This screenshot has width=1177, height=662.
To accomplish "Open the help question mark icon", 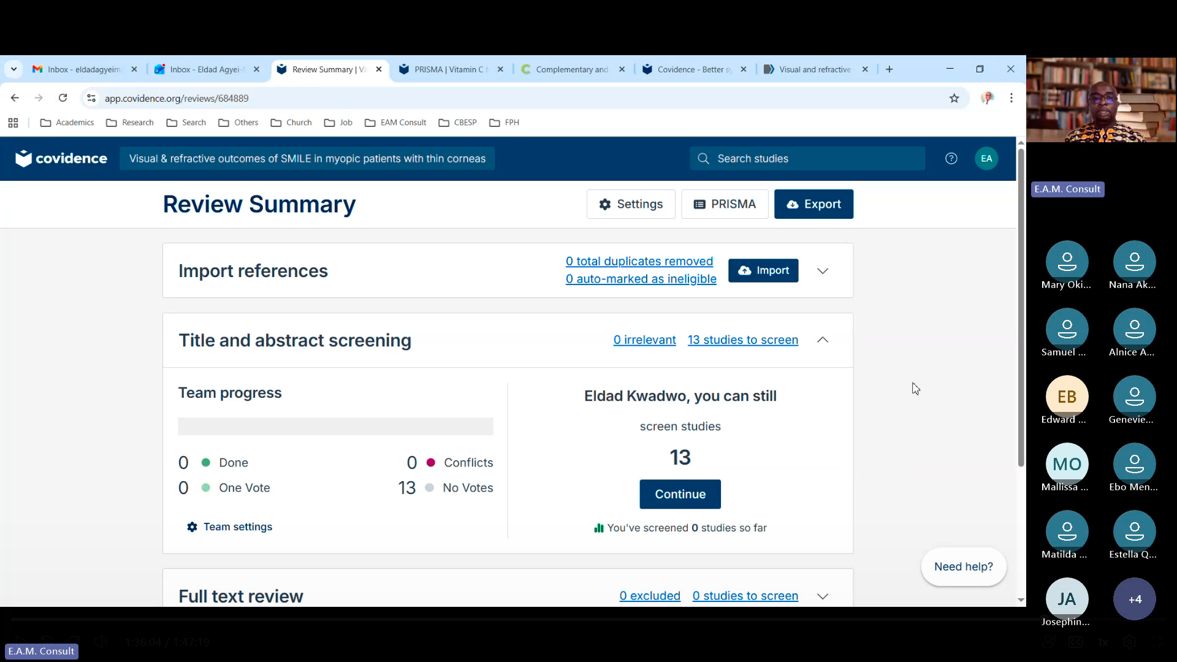I will tap(951, 159).
